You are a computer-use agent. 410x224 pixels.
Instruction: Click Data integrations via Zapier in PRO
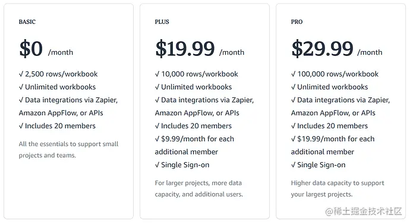[340, 106]
